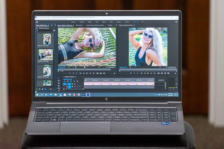Select the Ripple Edit tool

(x=59, y=83)
